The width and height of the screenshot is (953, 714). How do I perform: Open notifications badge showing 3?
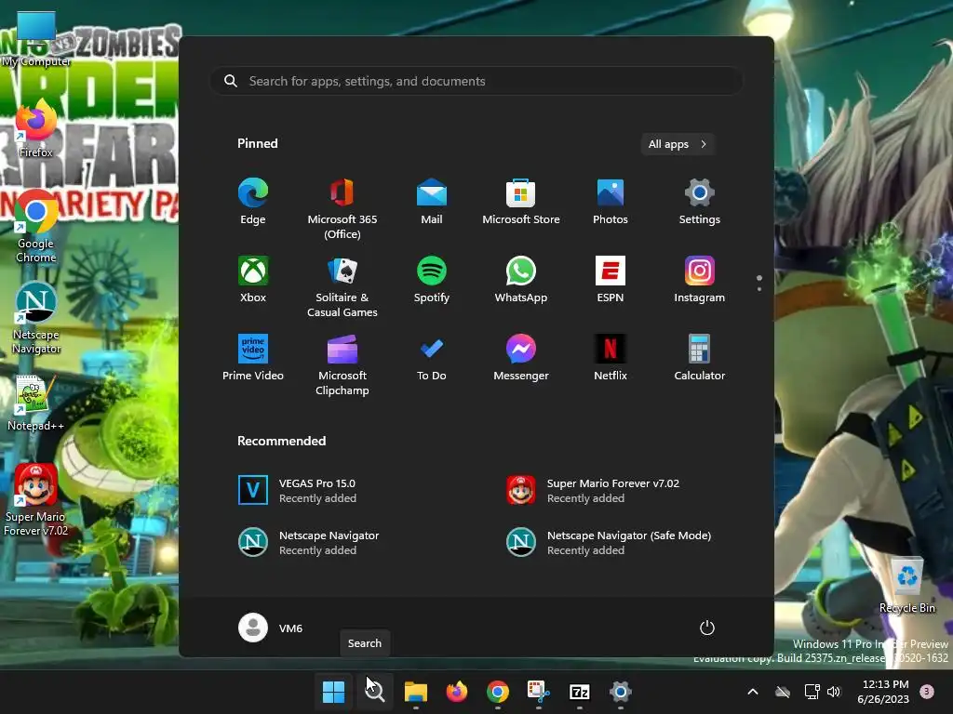(927, 692)
